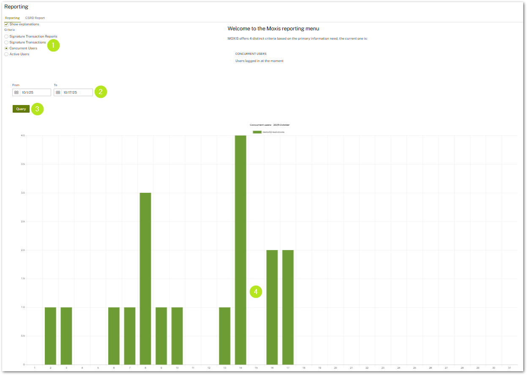Click the day 2 bar in chart

tap(50, 336)
